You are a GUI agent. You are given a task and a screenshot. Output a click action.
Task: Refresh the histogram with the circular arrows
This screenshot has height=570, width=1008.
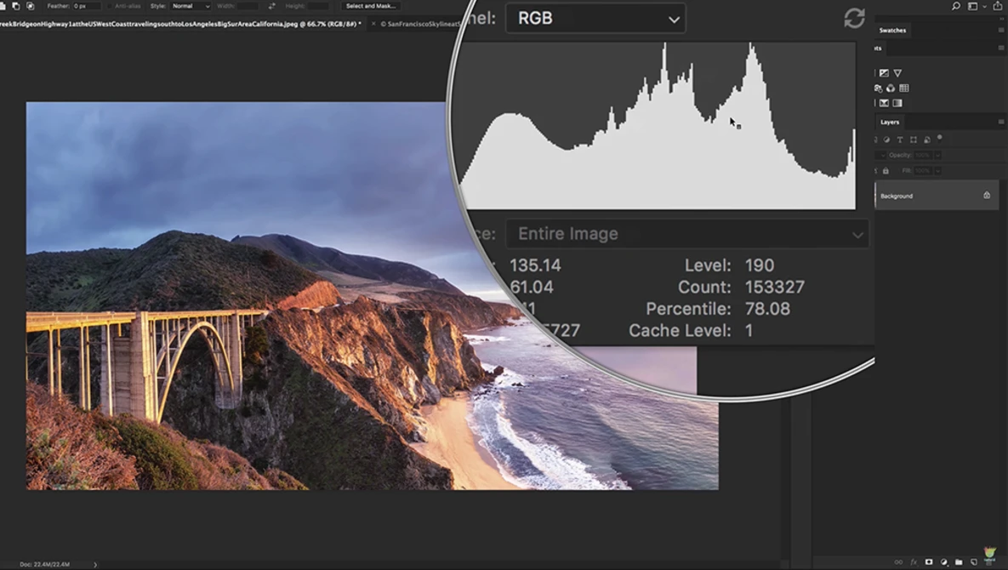click(x=854, y=18)
